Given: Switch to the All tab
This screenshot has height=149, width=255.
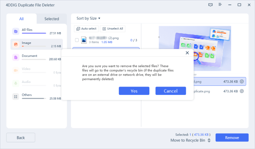Looking at the screenshot, I should (x=21, y=19).
